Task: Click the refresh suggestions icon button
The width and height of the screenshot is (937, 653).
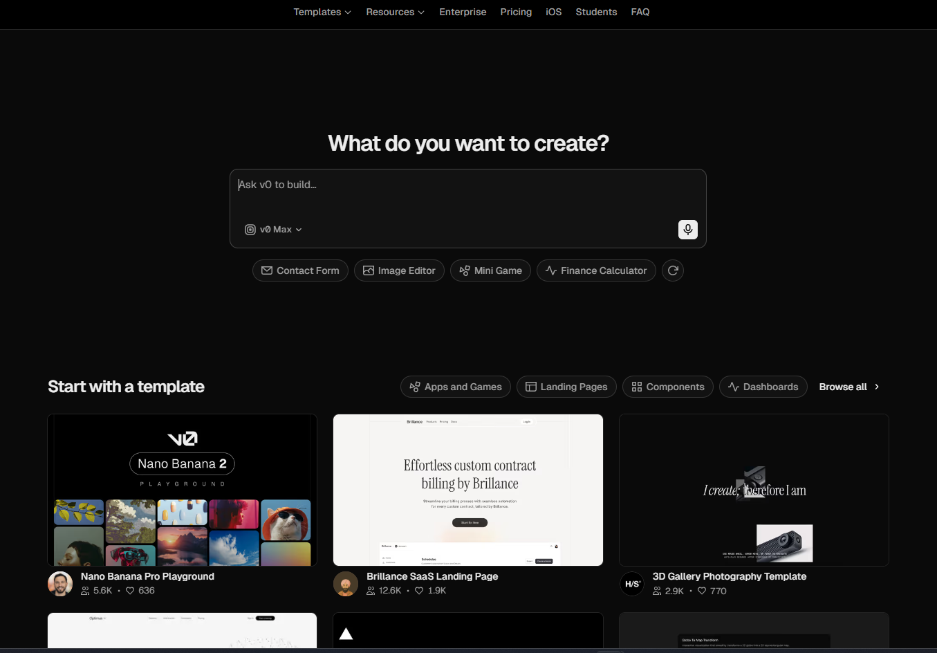Action: [672, 270]
